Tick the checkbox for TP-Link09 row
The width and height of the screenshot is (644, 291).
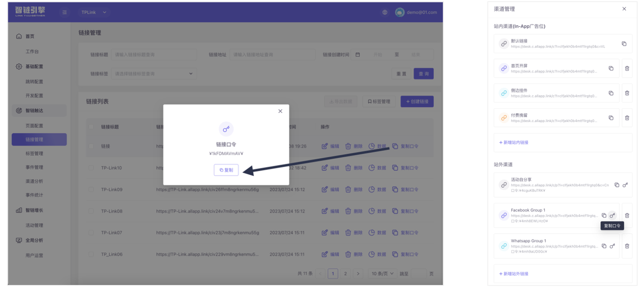(x=91, y=190)
